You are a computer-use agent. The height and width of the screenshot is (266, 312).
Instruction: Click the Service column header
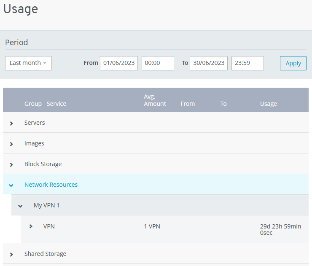[x=56, y=104]
